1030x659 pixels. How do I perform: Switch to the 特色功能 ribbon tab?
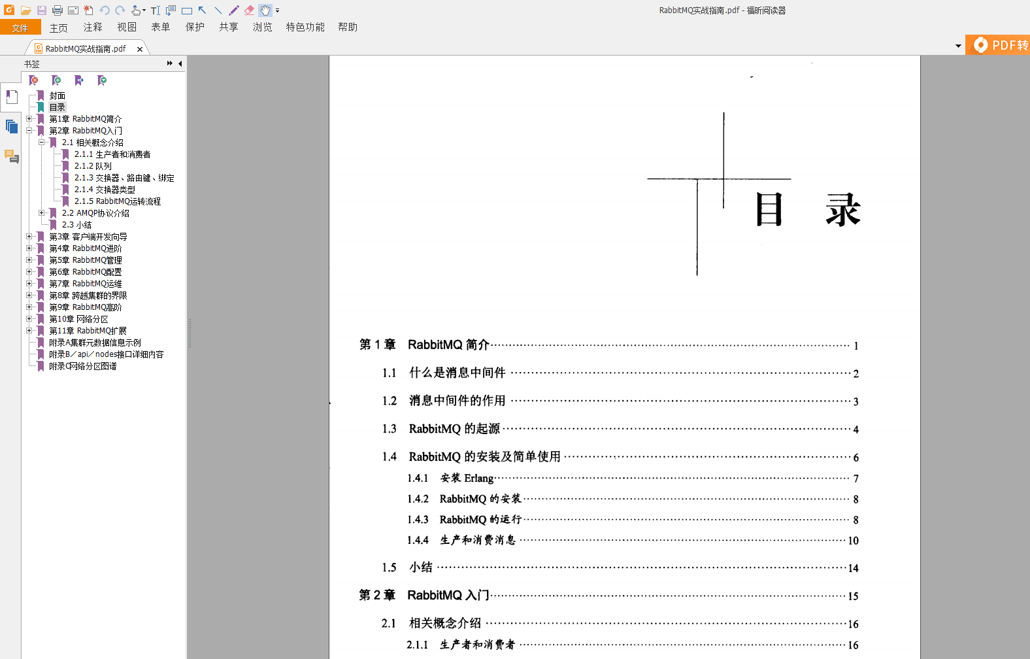(305, 27)
